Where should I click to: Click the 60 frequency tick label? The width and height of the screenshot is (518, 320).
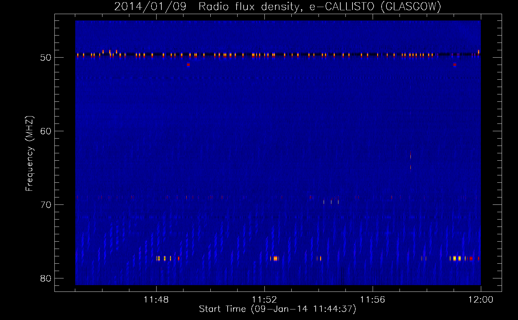click(46, 131)
